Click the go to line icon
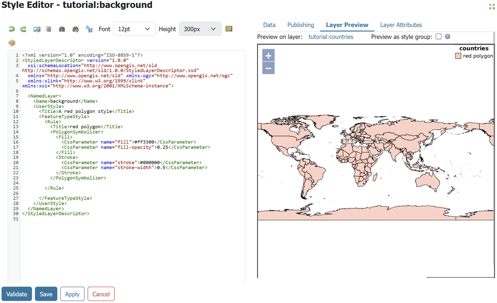 [x=37, y=29]
